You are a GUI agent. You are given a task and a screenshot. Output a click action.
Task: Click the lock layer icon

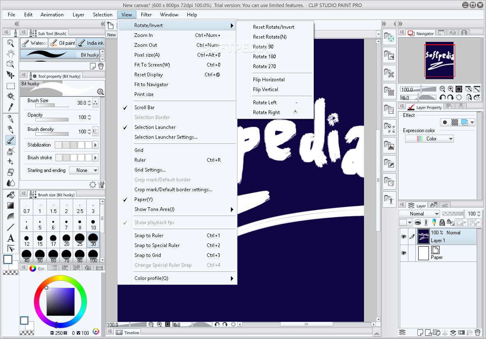[x=442, y=222]
